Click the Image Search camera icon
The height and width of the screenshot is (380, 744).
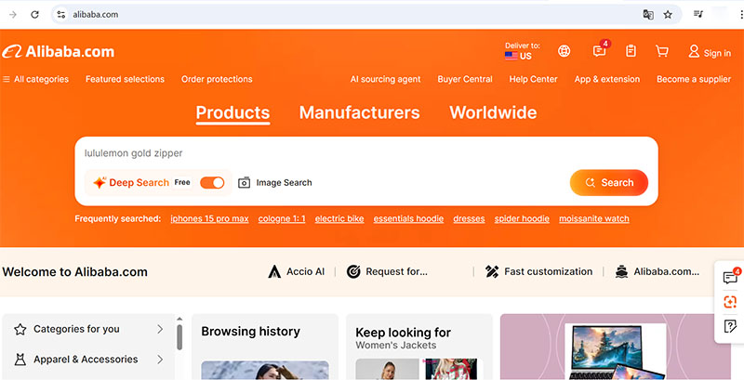tap(244, 182)
